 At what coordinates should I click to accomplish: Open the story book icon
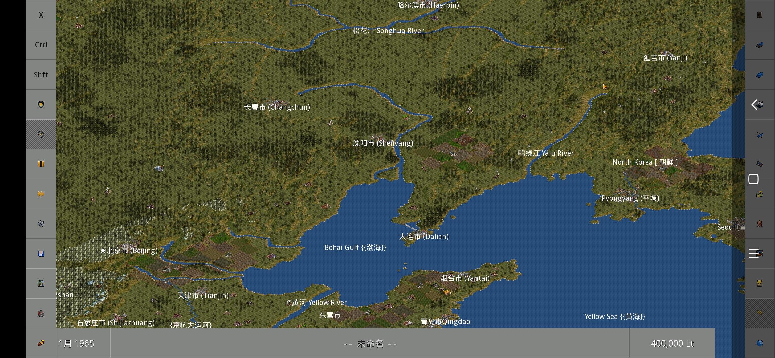click(760, 15)
